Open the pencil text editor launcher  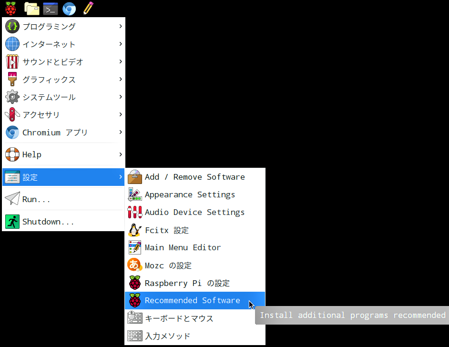tap(88, 8)
